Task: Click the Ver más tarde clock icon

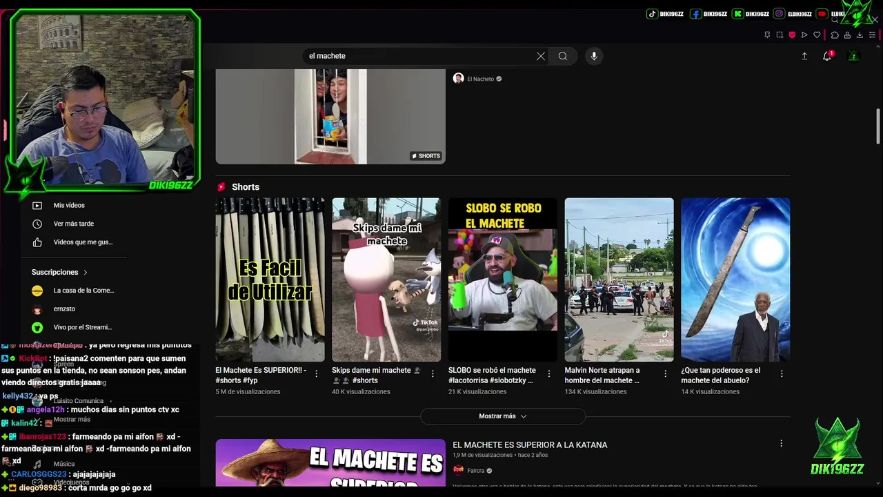Action: tap(37, 224)
